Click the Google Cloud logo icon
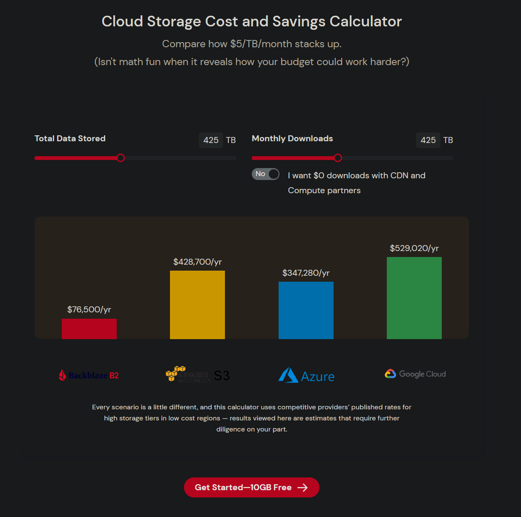 click(390, 374)
